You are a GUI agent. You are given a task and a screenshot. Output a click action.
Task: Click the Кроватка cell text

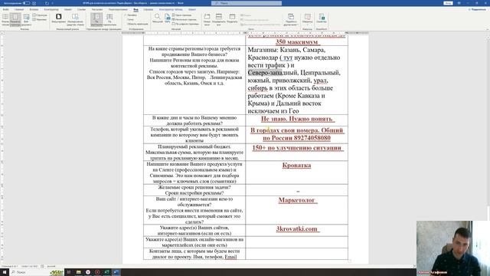pos(296,166)
